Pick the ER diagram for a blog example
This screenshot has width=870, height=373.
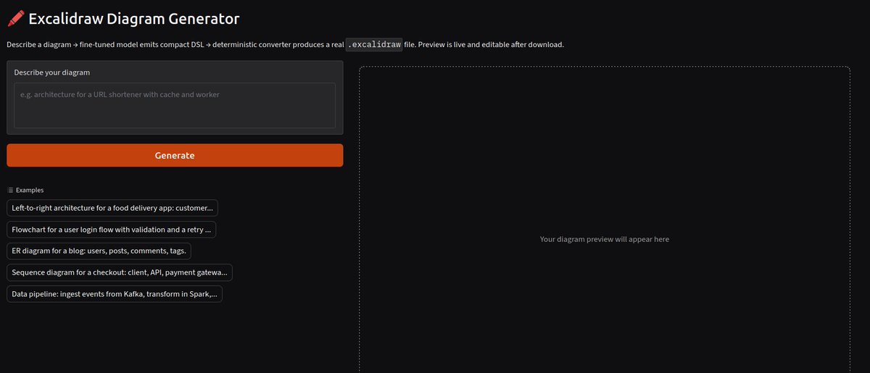coord(99,251)
